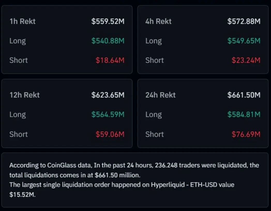This screenshot has width=271, height=211.
Task: Select the 24h Rekt card title
Action: coord(161,95)
